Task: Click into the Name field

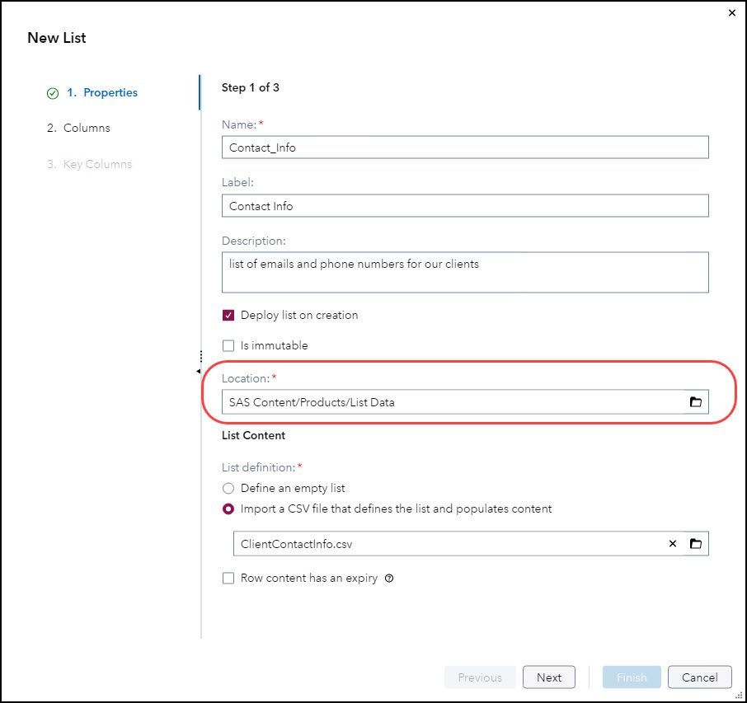Action: (x=464, y=148)
